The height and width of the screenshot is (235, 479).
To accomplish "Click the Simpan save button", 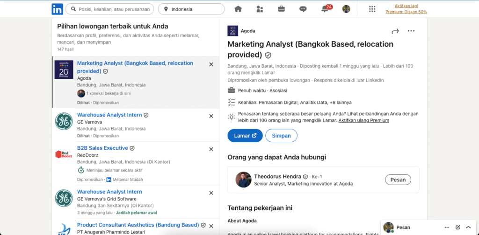I will tap(281, 136).
